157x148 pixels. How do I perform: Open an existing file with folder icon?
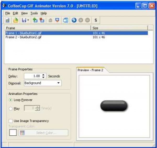click(16, 20)
